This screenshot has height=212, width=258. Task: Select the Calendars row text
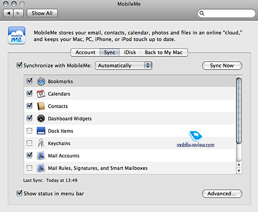59,94
